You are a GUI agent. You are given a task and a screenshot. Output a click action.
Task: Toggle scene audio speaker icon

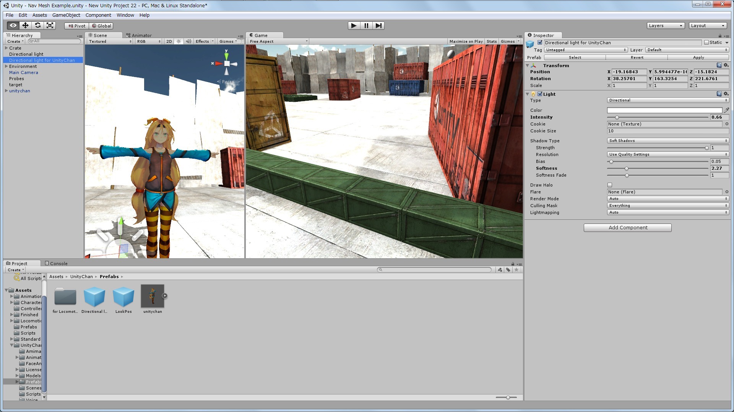point(188,42)
